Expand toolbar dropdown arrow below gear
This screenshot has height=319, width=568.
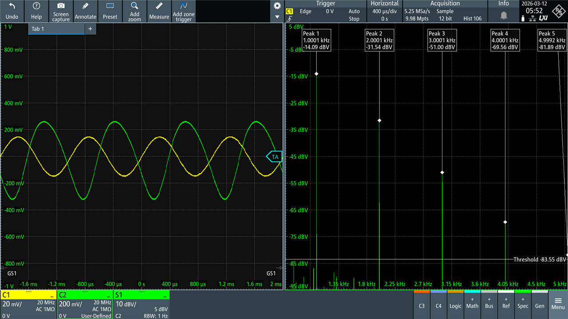tap(277, 17)
